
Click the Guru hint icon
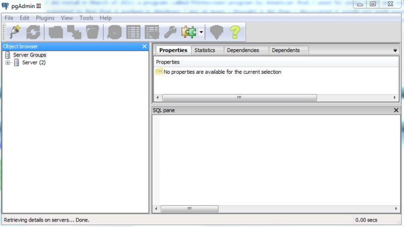217,32
